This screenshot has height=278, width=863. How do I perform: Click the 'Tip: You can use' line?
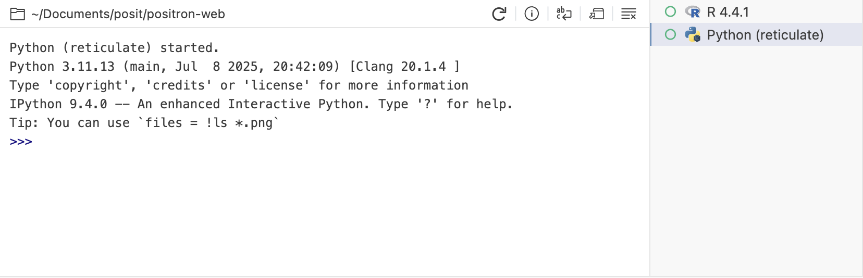(x=144, y=123)
